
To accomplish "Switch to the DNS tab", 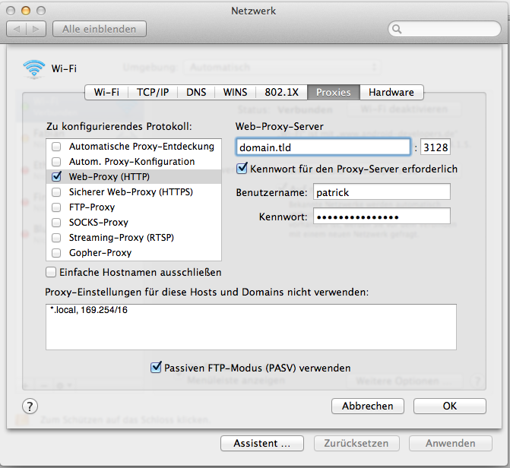I will coord(196,93).
